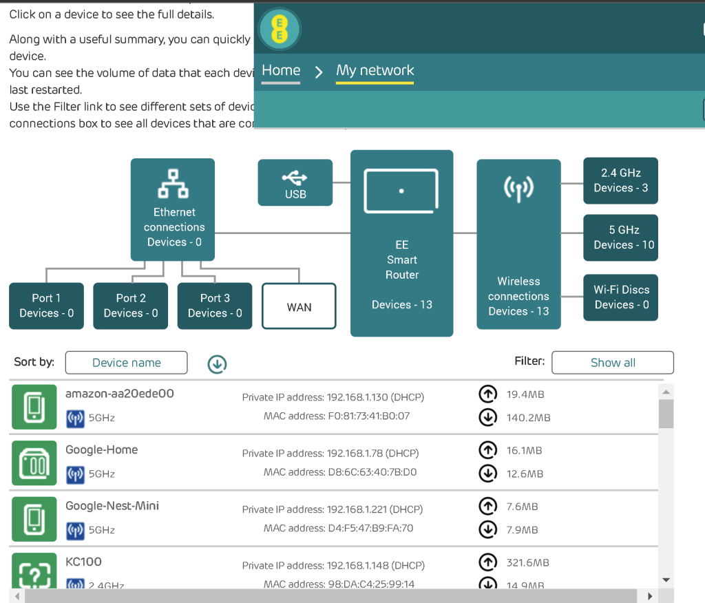Select Port 2 devices box
Screen dimensions: 705x603
[130, 306]
